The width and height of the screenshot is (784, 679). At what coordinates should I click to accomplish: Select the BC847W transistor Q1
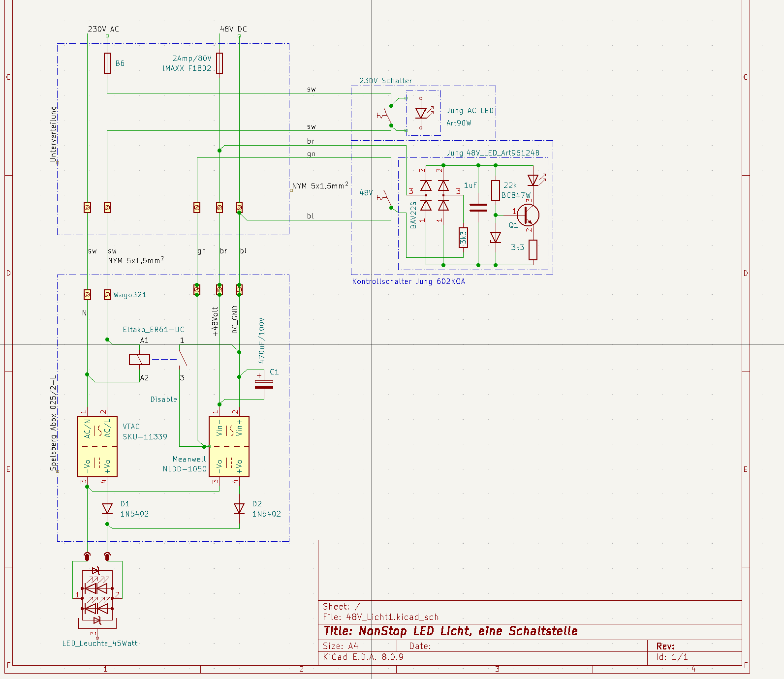click(528, 215)
